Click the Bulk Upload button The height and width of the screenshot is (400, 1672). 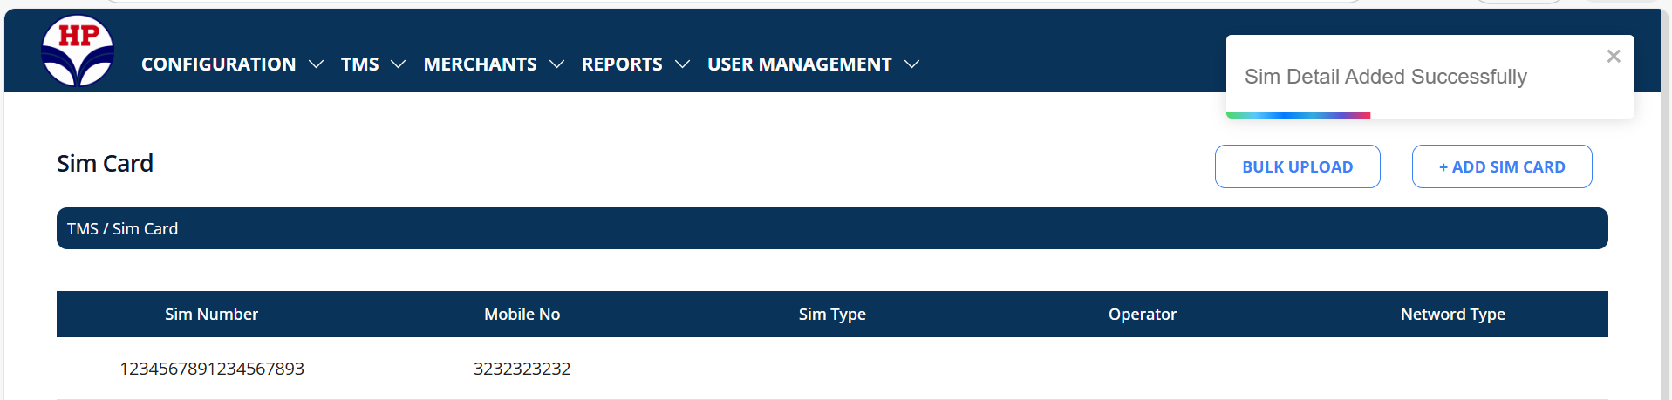(x=1297, y=166)
